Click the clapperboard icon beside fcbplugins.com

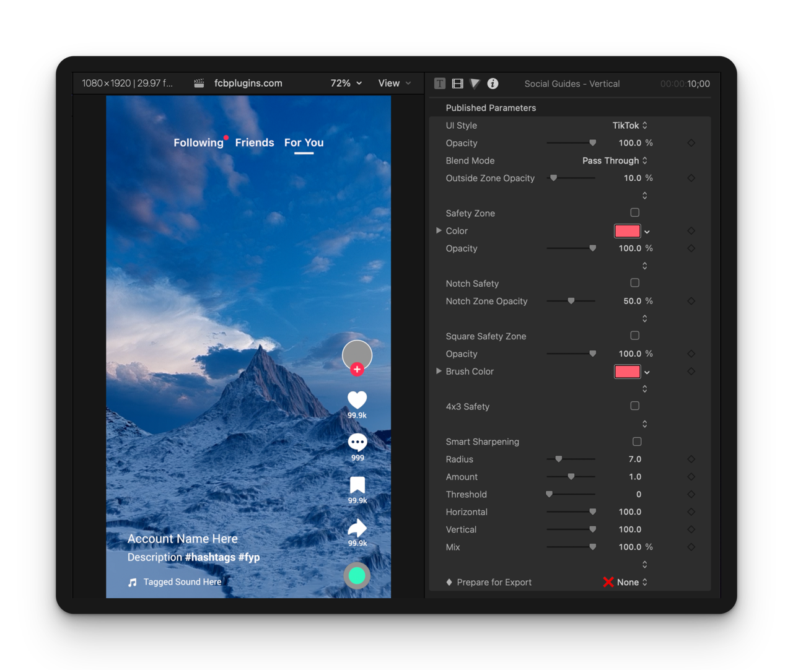[x=199, y=83]
